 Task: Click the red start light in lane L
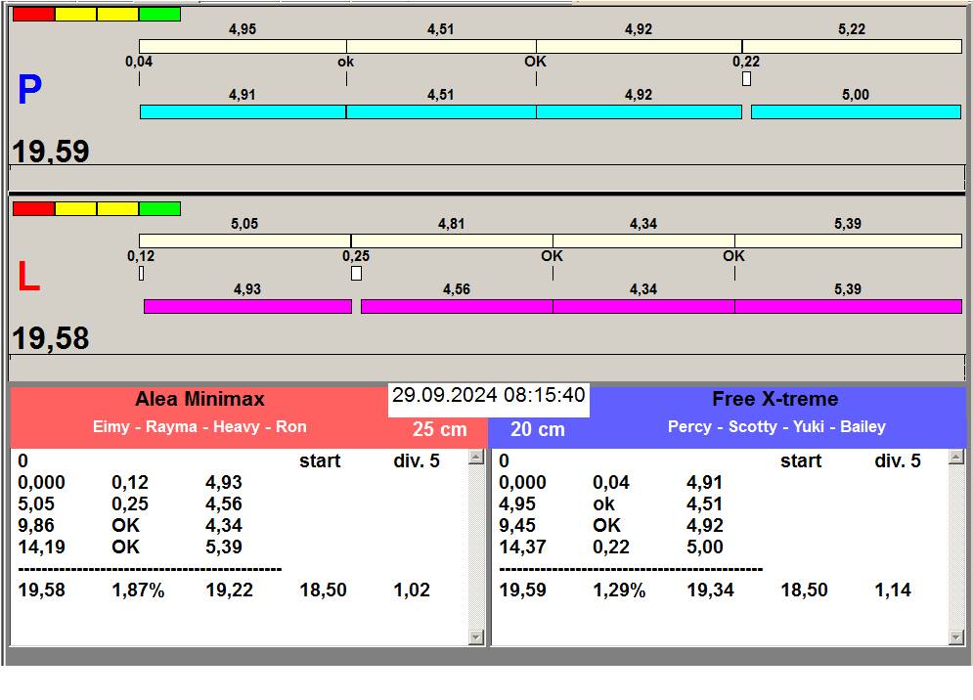[x=33, y=208]
